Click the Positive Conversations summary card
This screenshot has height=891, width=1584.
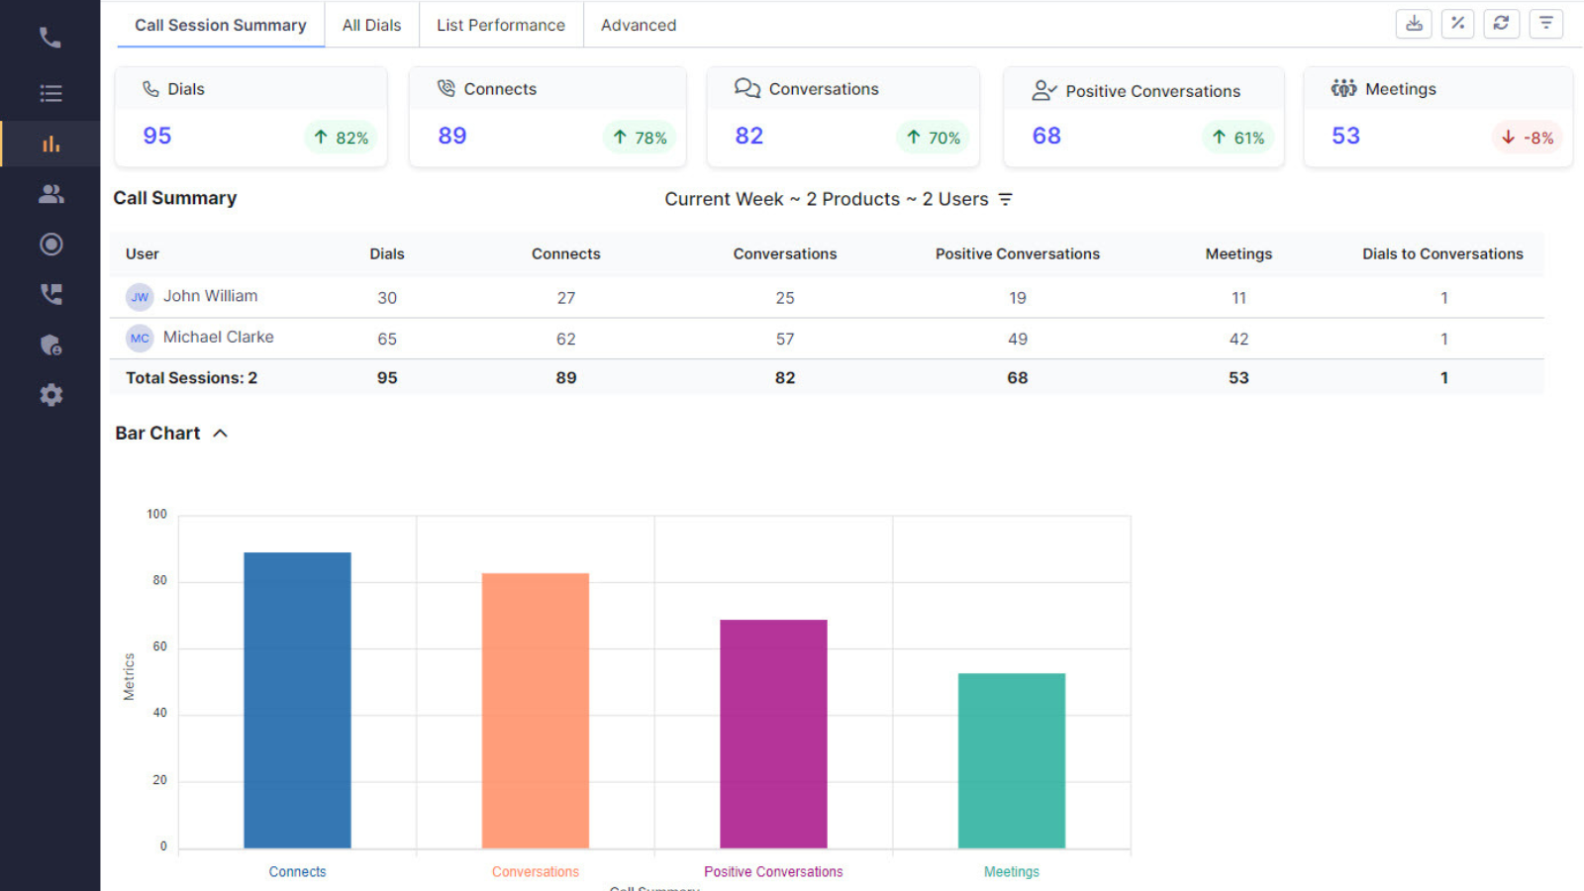tap(1143, 117)
